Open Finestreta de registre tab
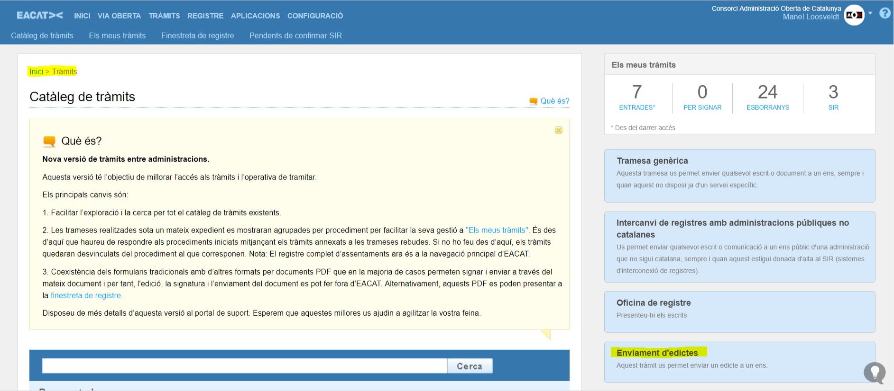The width and height of the screenshot is (894, 391). 197,36
